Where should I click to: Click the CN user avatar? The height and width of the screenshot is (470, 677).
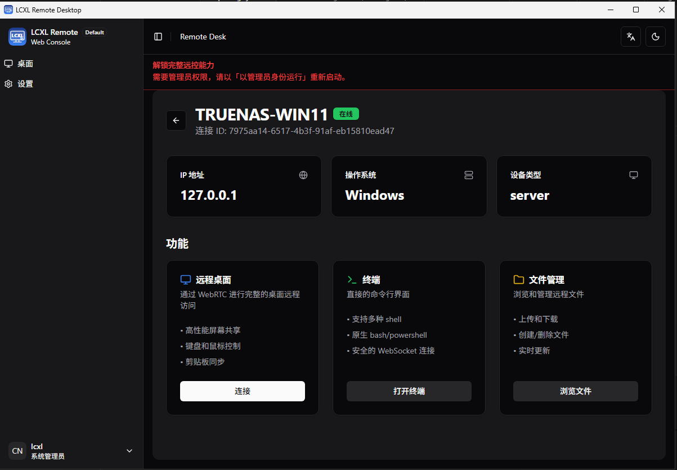(17, 451)
